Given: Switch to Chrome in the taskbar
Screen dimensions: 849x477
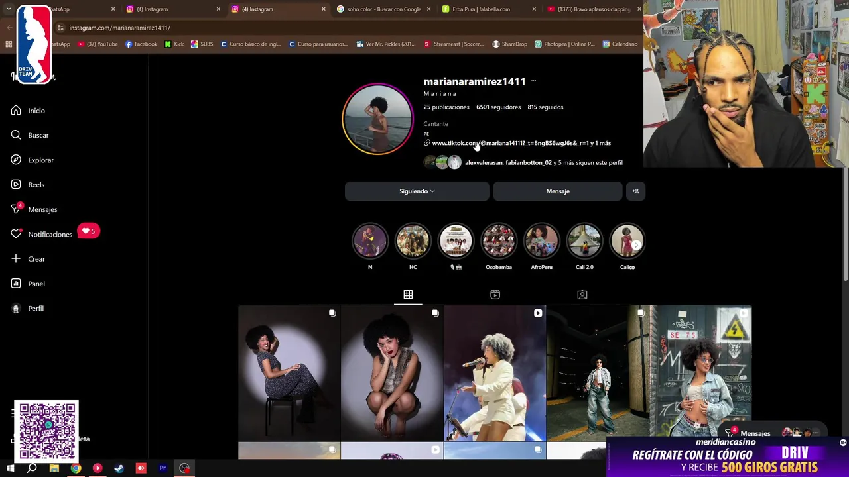Looking at the screenshot, I should point(76,468).
